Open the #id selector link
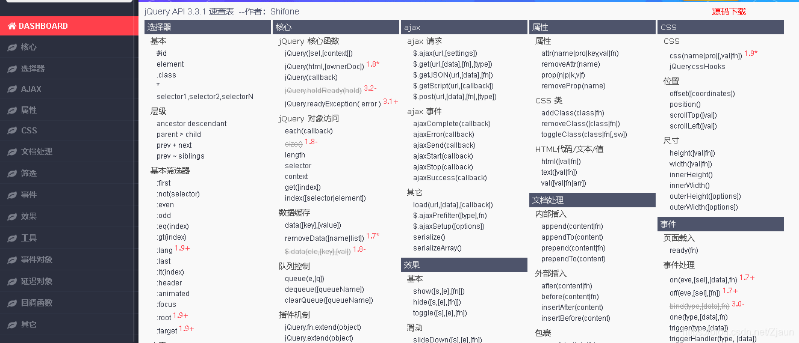This screenshot has width=799, height=343. pyautogui.click(x=161, y=53)
